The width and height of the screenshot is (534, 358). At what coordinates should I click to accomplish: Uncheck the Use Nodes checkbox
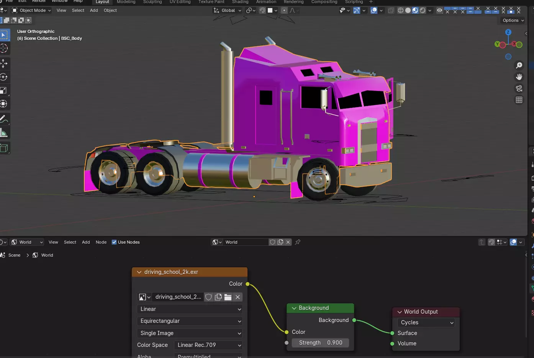coord(114,242)
